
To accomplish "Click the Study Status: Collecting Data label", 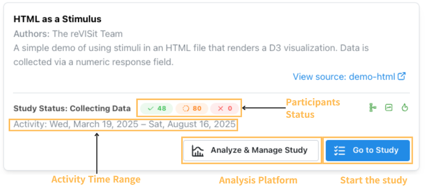I will [72, 109].
